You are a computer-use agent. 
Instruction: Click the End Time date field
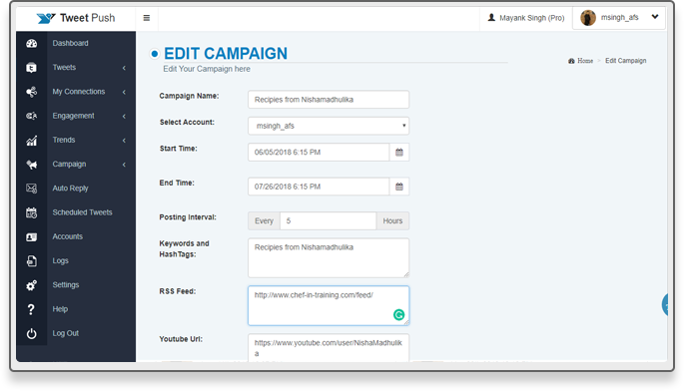319,187
